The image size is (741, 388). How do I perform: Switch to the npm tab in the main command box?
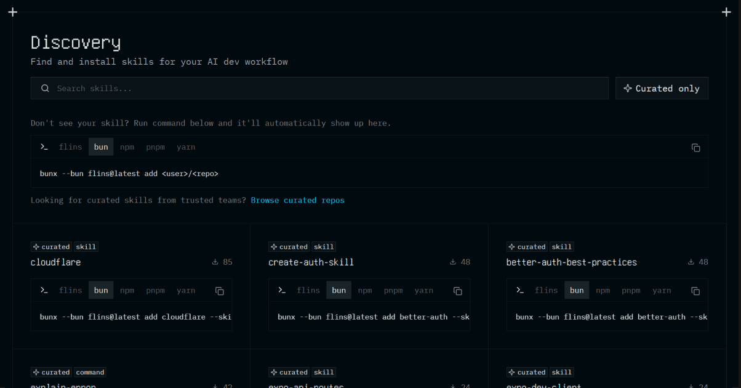[127, 147]
